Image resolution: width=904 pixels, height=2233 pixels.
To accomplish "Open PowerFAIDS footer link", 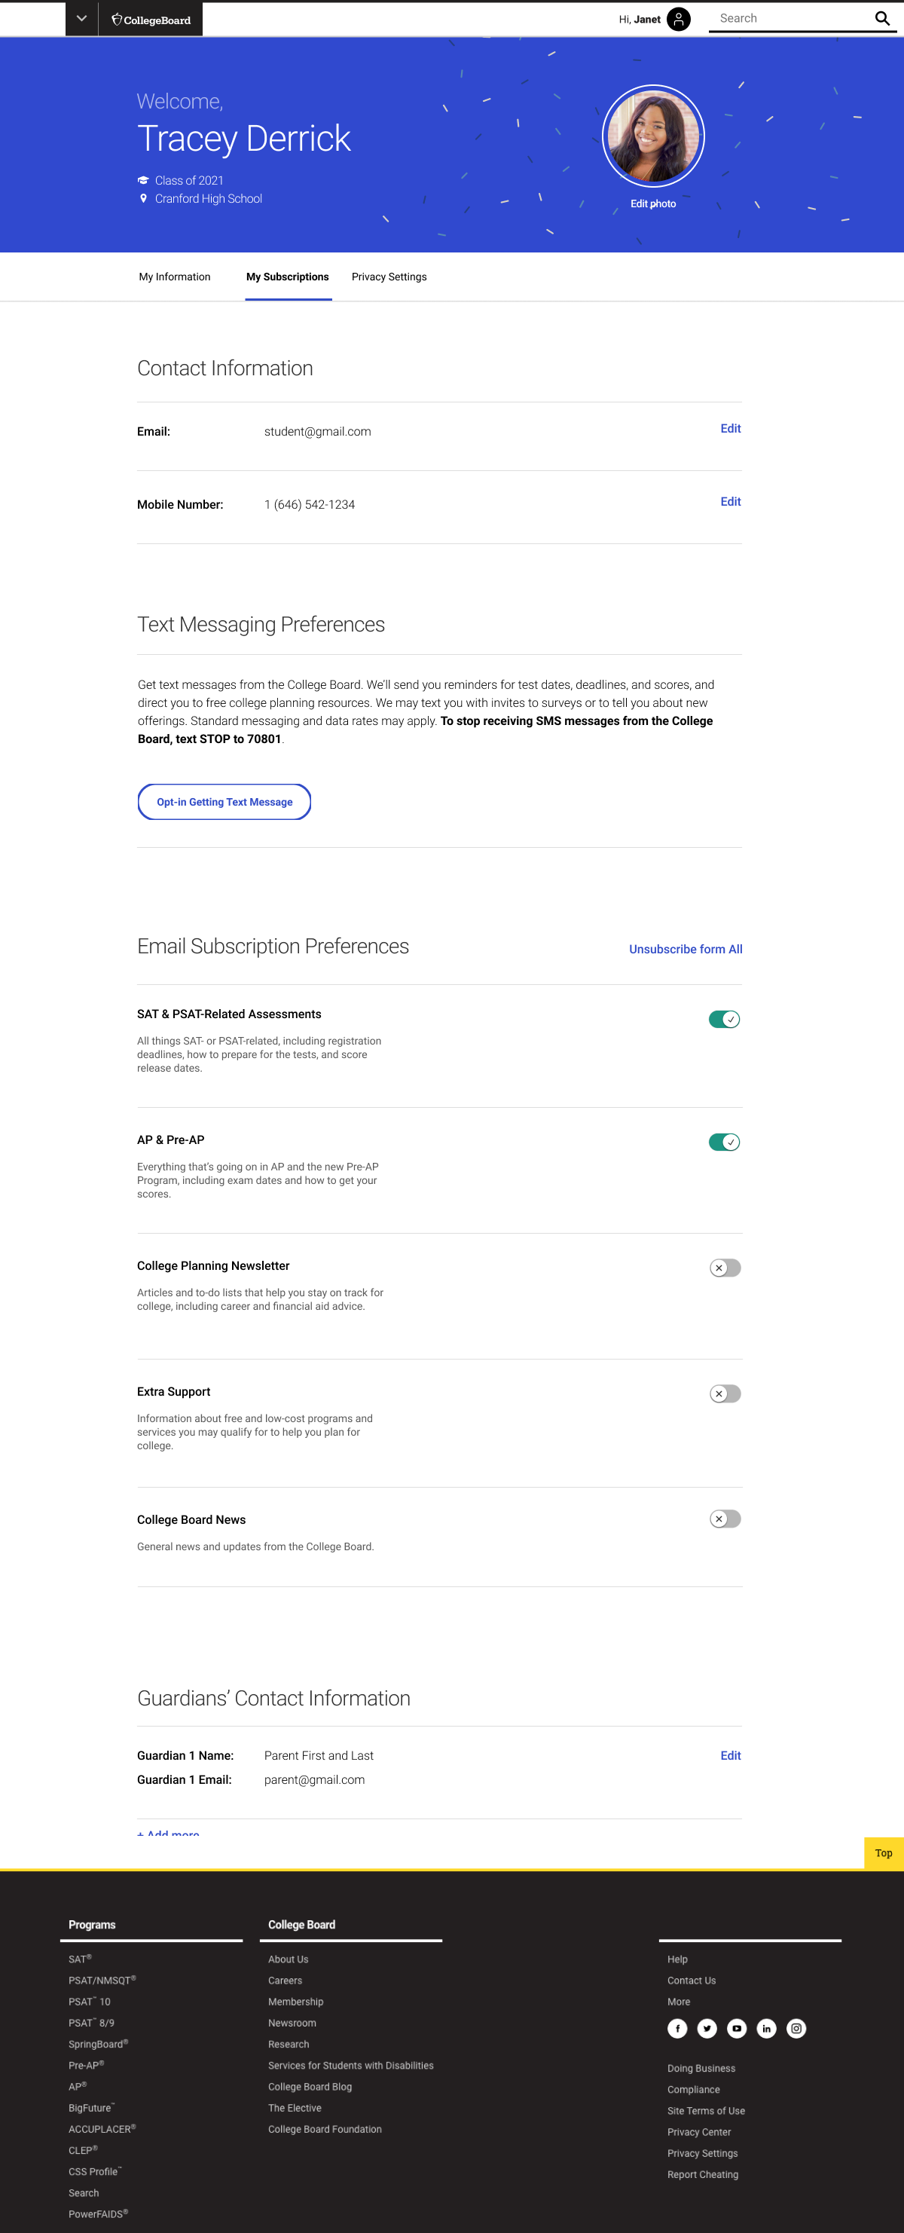I will coord(98,2214).
